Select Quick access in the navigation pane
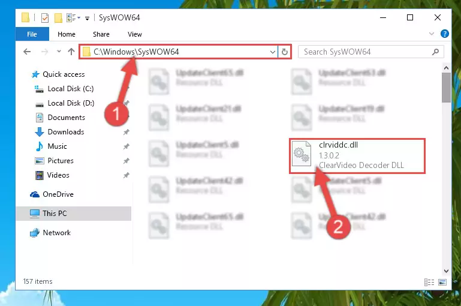The image size is (461, 306). [58, 74]
